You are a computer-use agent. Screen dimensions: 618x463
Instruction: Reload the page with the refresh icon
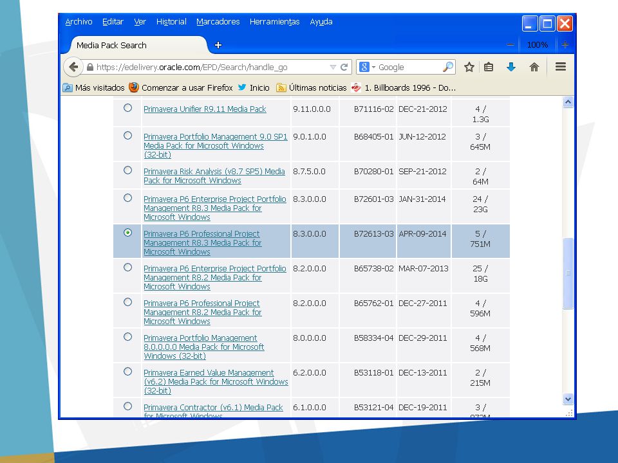(344, 67)
